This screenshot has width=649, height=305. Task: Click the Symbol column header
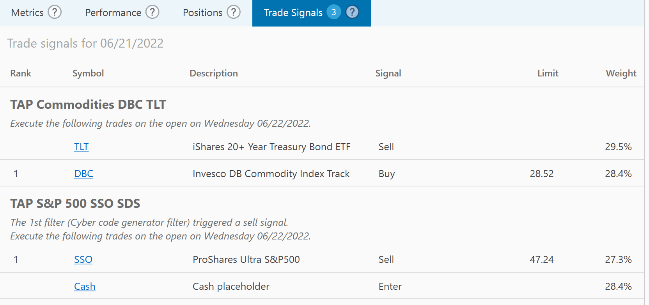pyautogui.click(x=88, y=73)
